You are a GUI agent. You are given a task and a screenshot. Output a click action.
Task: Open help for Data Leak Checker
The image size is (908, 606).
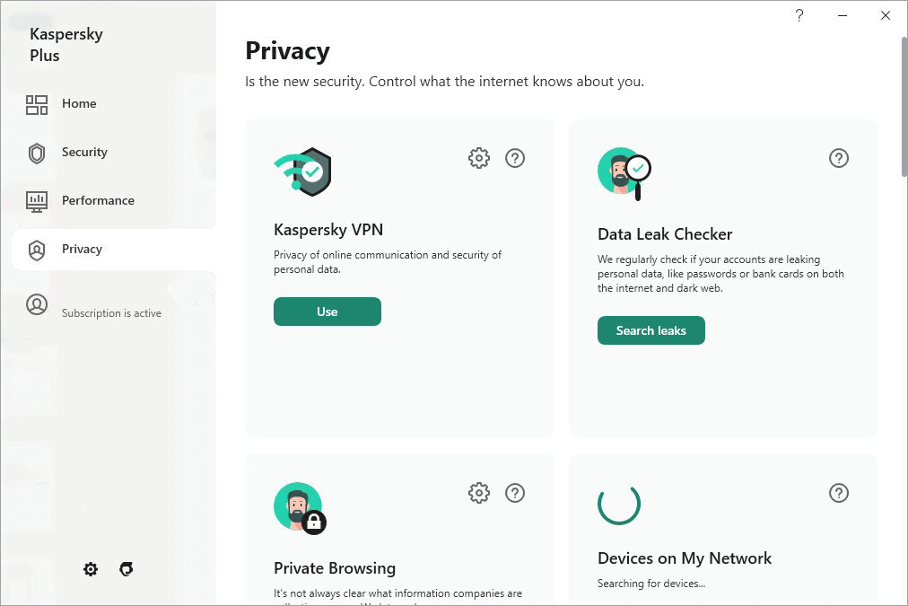[839, 157]
